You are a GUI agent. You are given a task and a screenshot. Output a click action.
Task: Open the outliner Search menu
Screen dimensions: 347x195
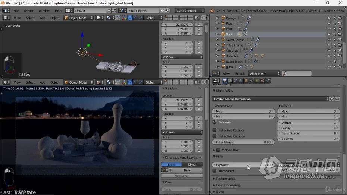[240, 73]
